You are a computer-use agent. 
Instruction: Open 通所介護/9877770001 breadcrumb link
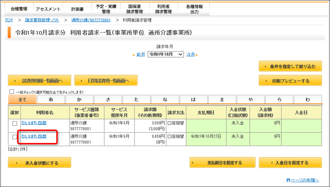[91, 20]
